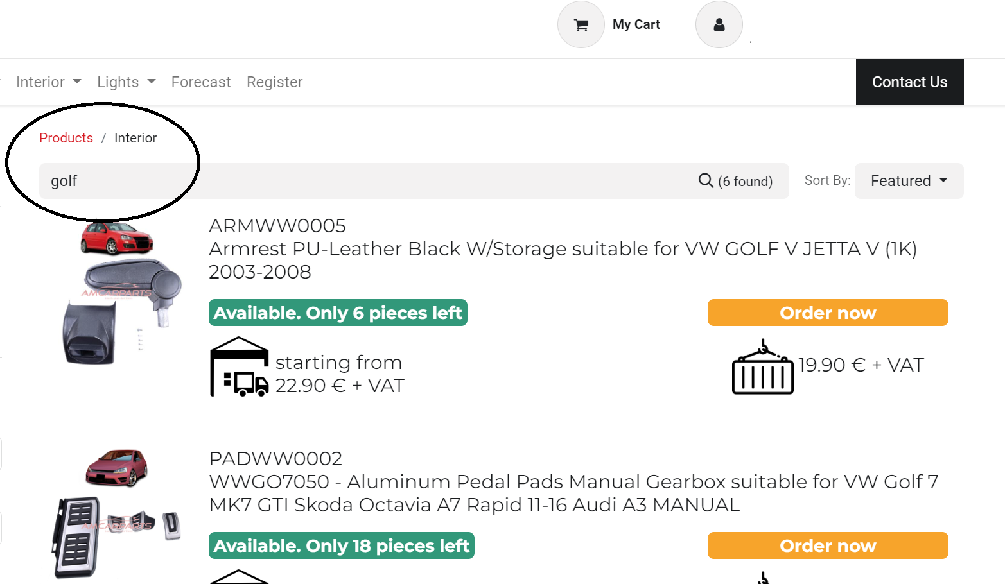Open the Armrest PU-Leather Black product title
This screenshot has width=1005, height=584.
(563, 260)
